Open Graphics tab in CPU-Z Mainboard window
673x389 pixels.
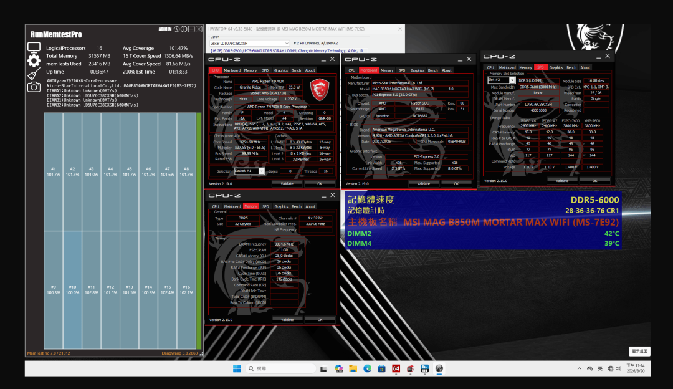417,70
